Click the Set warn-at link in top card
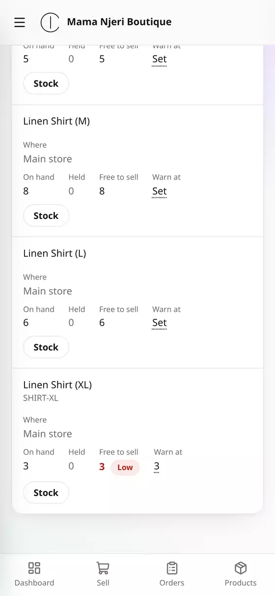The width and height of the screenshot is (275, 596). tap(160, 59)
